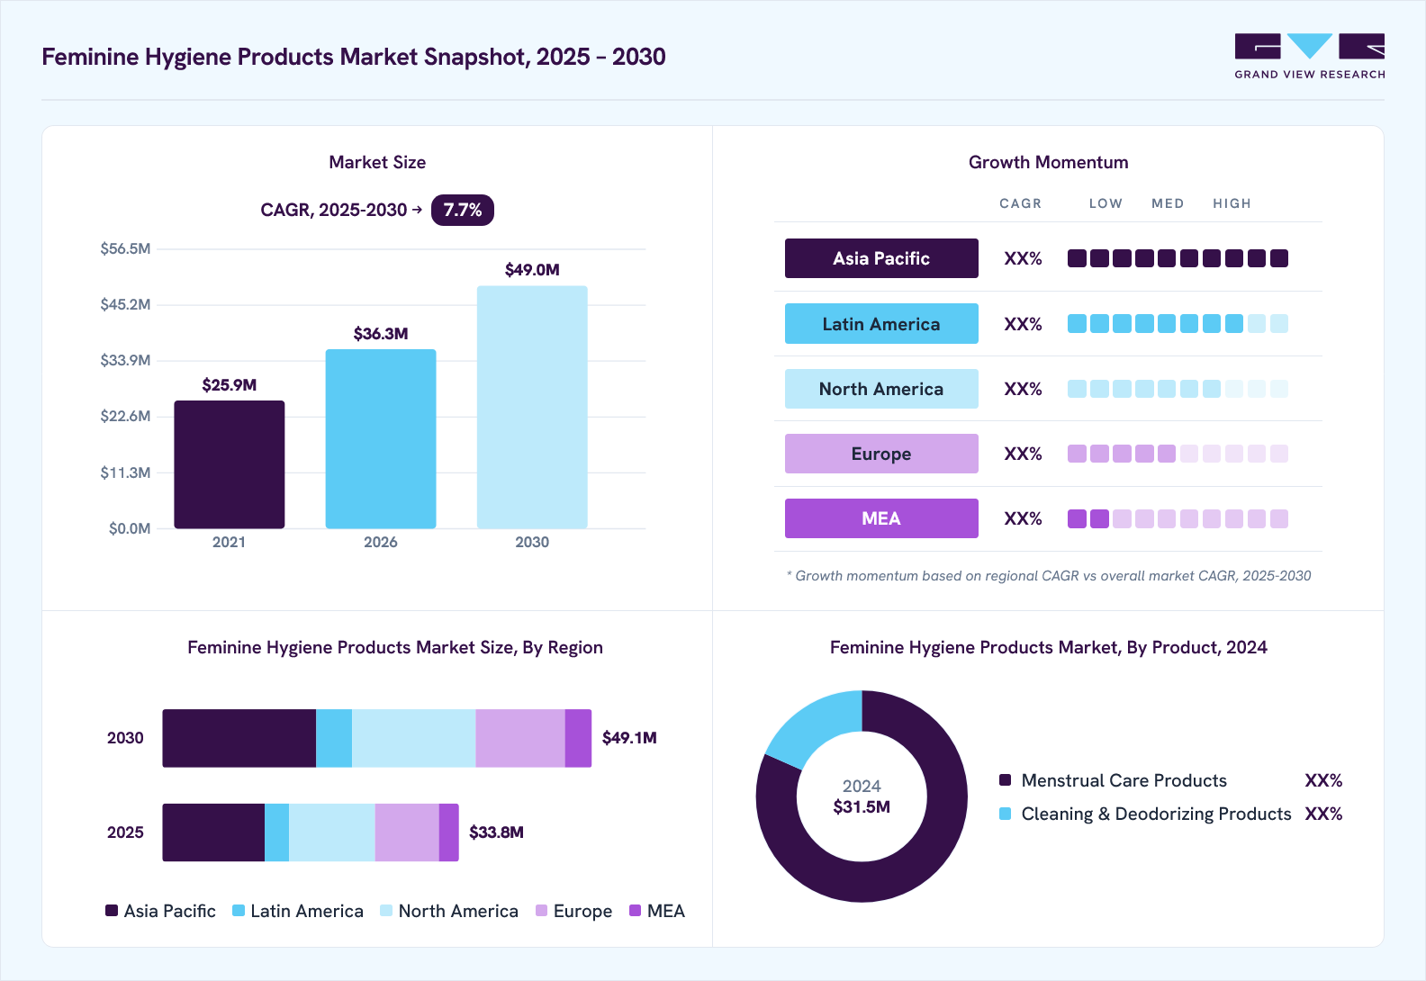Click the Menstrual Care Products legend swatch
This screenshot has height=981, width=1426.
[1006, 780]
